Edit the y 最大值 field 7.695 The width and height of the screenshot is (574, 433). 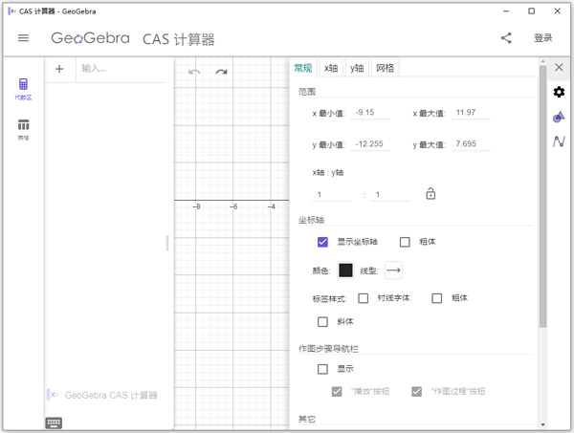tap(471, 144)
